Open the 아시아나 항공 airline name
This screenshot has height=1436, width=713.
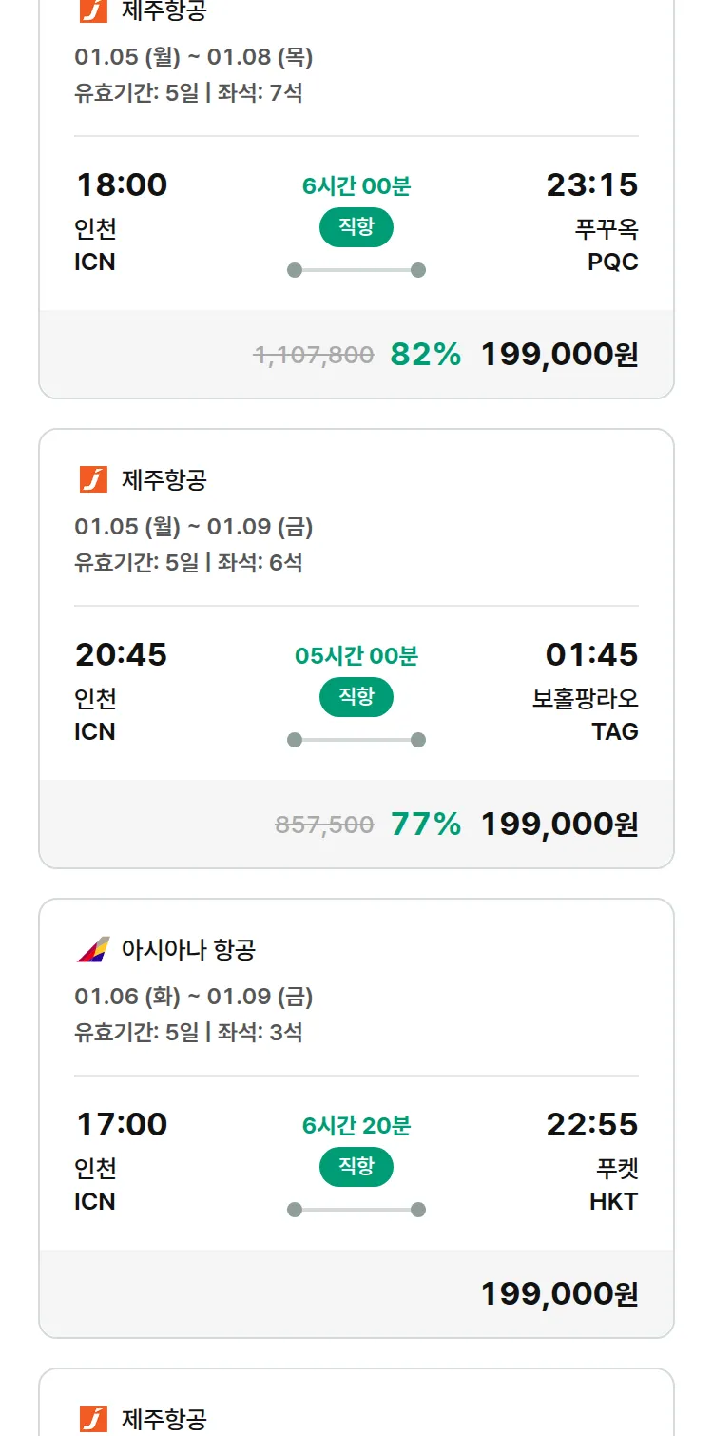(188, 950)
